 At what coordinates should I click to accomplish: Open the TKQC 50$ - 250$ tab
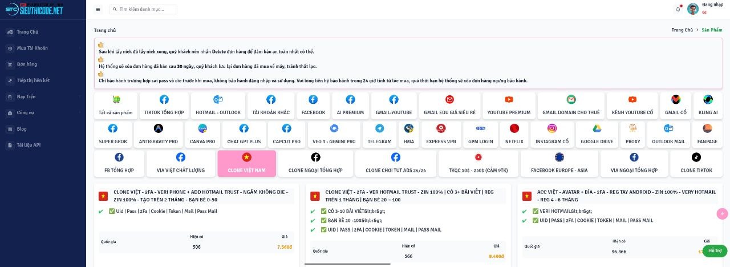(x=477, y=163)
